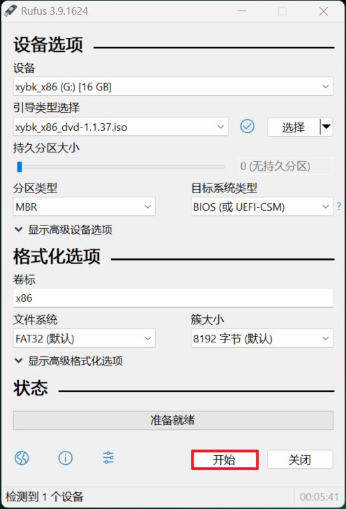Open language selection globe icon
The height and width of the screenshot is (509, 346).
click(x=22, y=458)
